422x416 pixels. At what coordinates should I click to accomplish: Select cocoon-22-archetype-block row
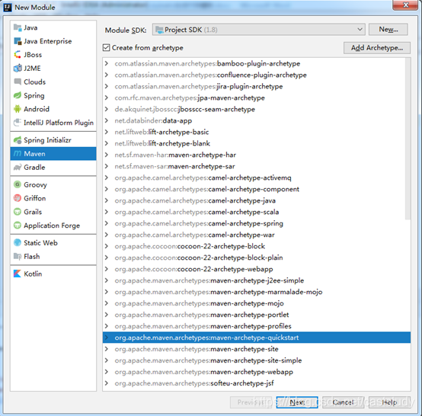click(x=257, y=246)
